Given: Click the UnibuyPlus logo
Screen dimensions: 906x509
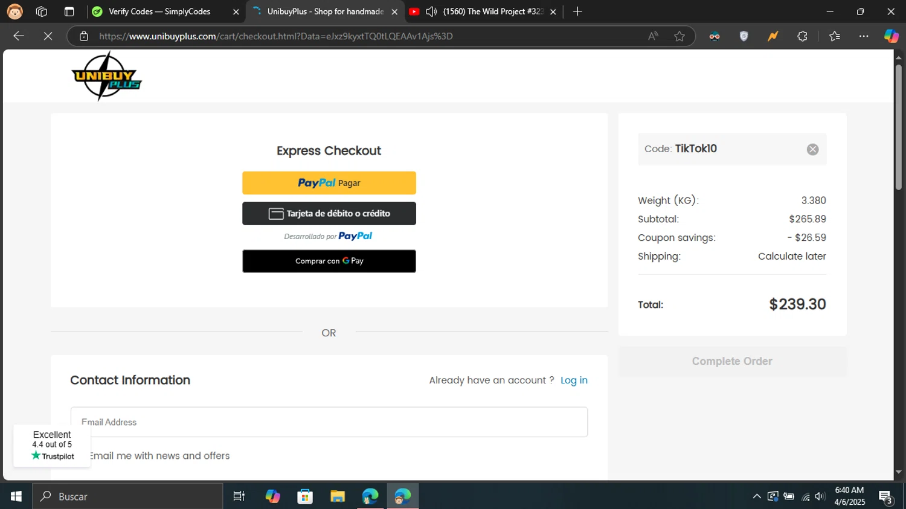Looking at the screenshot, I should click(106, 76).
